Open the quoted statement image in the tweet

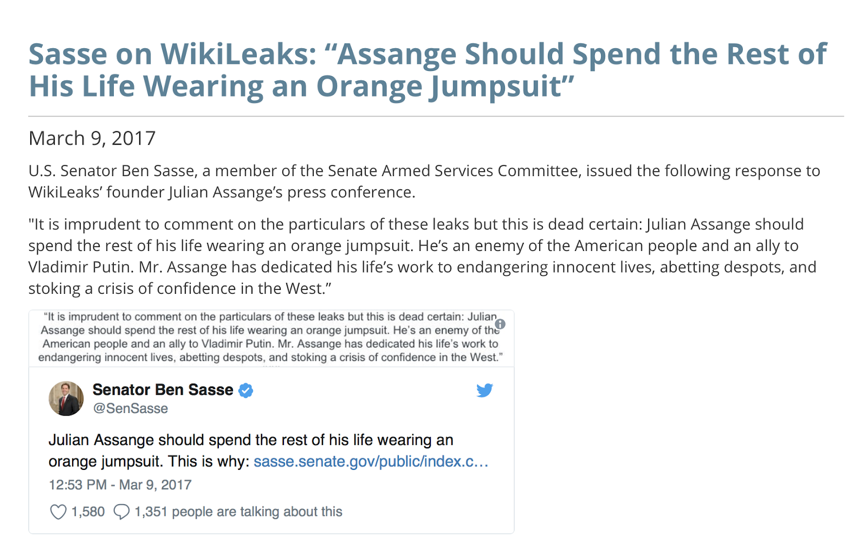pos(271,338)
